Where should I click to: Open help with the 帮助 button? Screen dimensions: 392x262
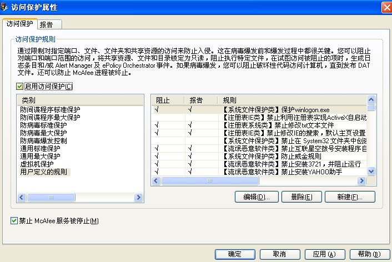pyautogui.click(x=369, y=254)
